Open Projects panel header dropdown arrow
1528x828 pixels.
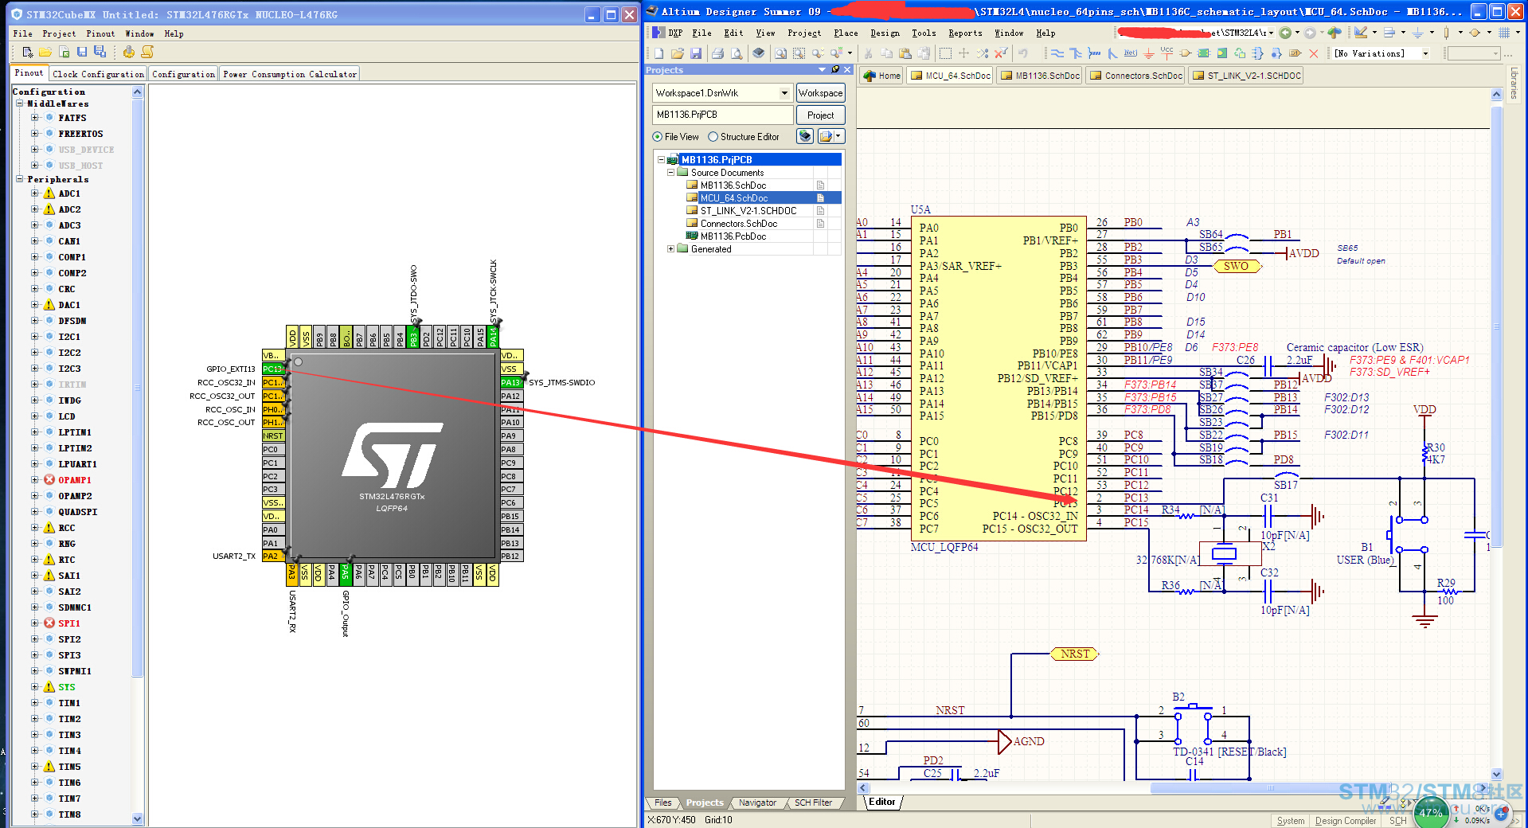(x=823, y=70)
